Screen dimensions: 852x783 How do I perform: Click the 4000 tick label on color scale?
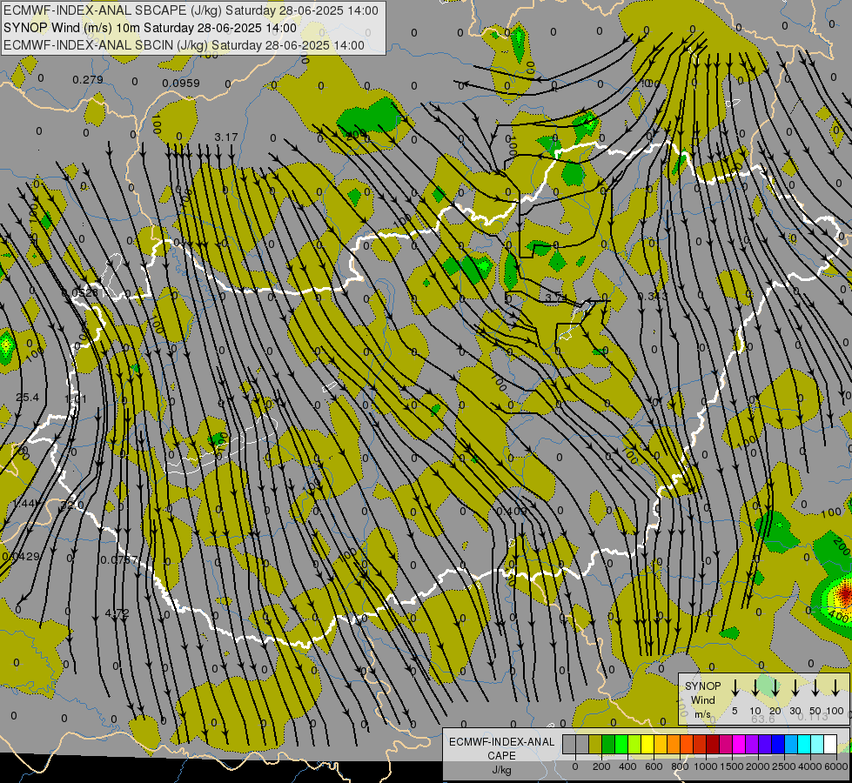click(x=810, y=766)
